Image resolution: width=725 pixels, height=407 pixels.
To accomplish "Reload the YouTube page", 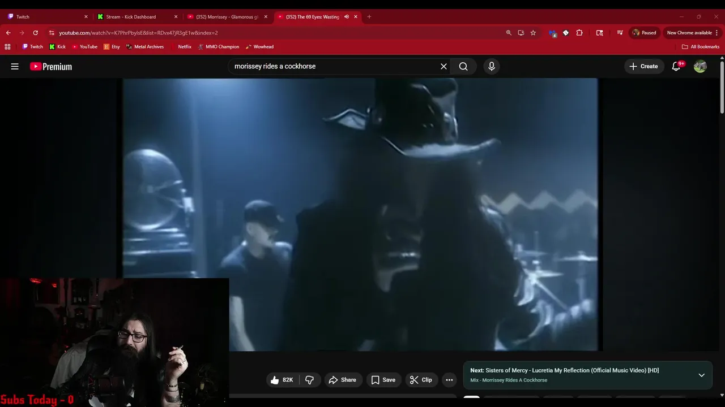I will pyautogui.click(x=35, y=33).
